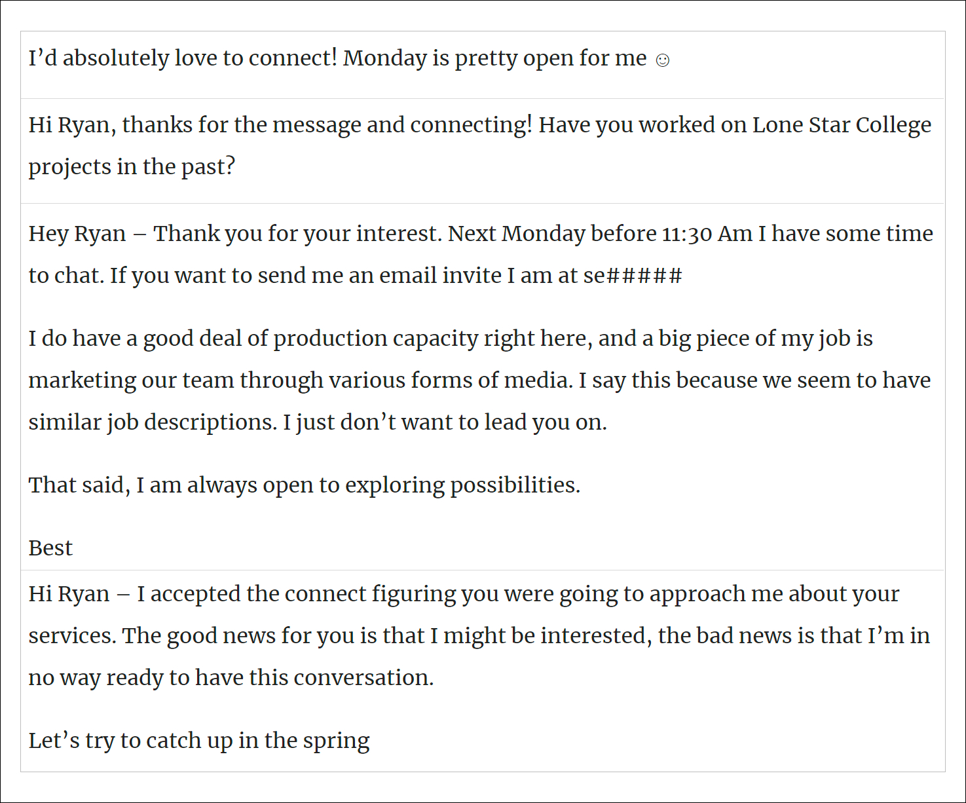
Task: Click 'I just don't want to lead you on.'
Action: click(x=445, y=422)
